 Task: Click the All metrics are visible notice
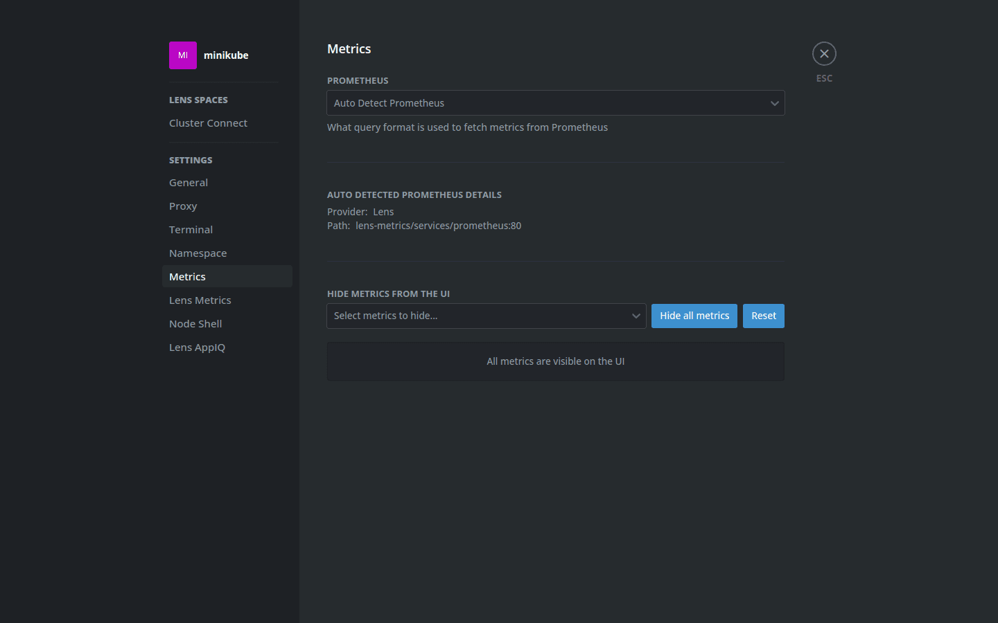point(555,361)
